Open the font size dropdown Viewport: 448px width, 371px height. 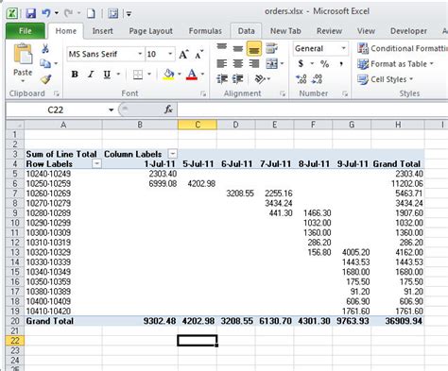tap(170, 54)
